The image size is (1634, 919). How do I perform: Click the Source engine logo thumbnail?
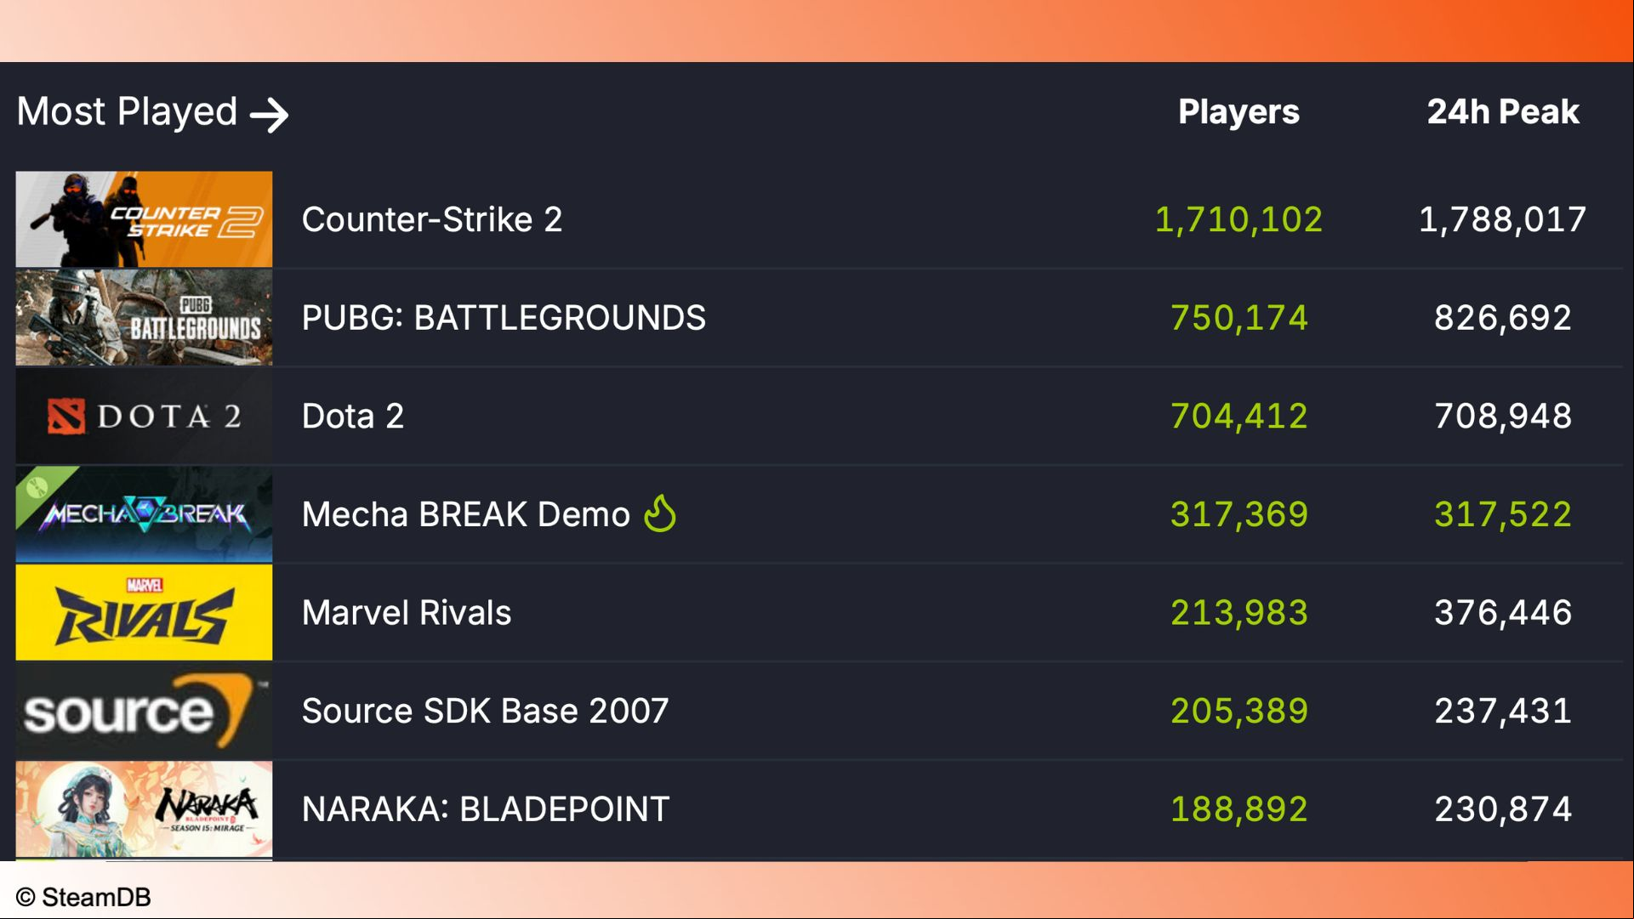[x=145, y=711]
